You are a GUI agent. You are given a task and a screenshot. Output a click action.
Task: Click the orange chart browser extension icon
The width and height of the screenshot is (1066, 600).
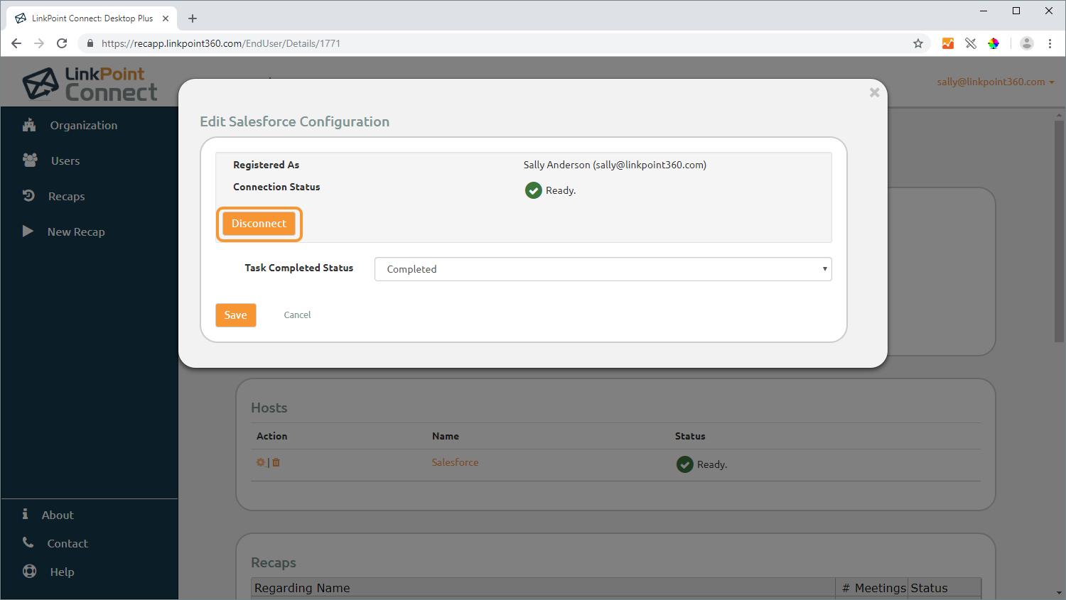tap(948, 43)
